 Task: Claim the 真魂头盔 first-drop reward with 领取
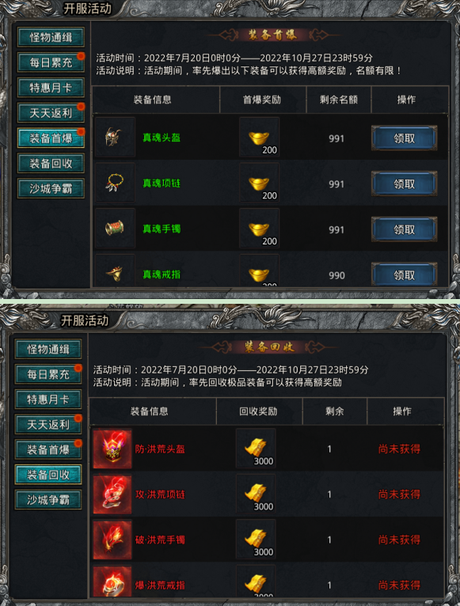[x=405, y=138]
